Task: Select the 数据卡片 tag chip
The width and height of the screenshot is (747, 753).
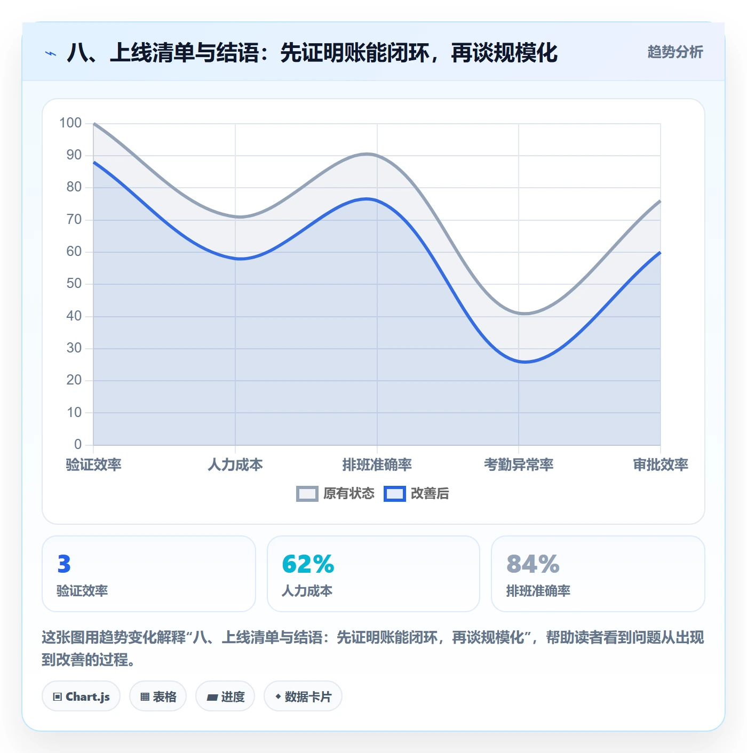Action: click(x=303, y=696)
